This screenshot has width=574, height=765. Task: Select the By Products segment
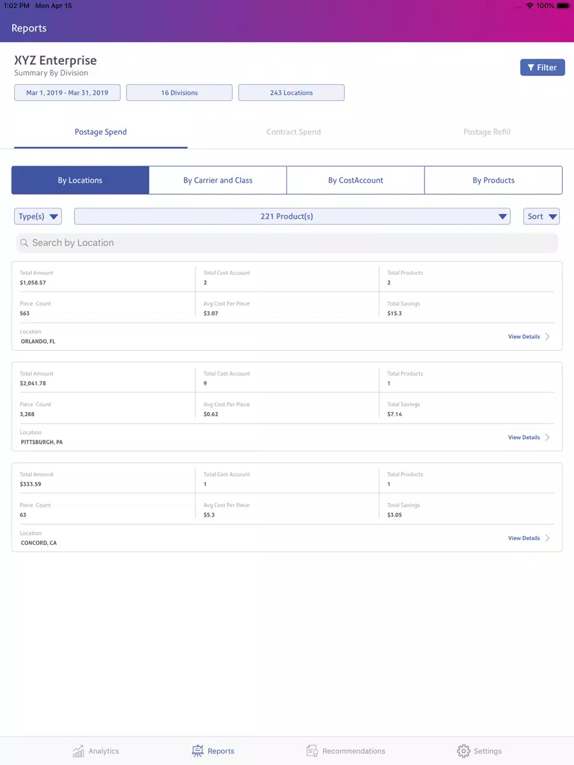[493, 180]
